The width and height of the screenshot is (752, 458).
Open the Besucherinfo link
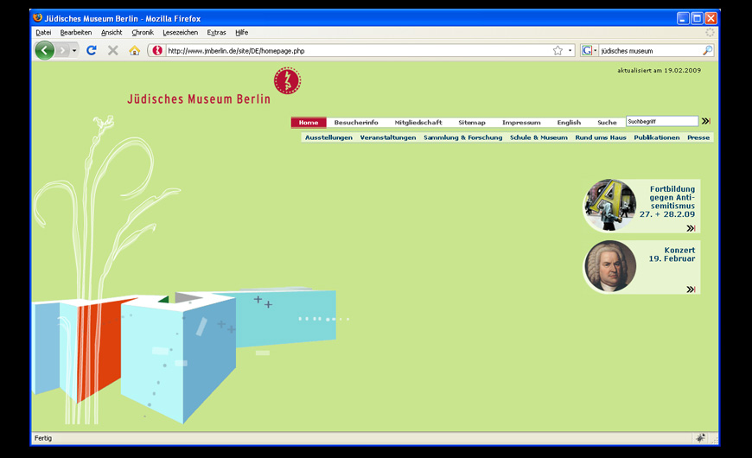(x=356, y=123)
